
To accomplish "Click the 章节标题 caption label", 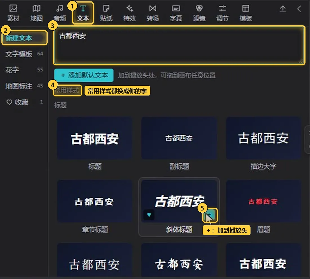I will [x=95, y=230].
